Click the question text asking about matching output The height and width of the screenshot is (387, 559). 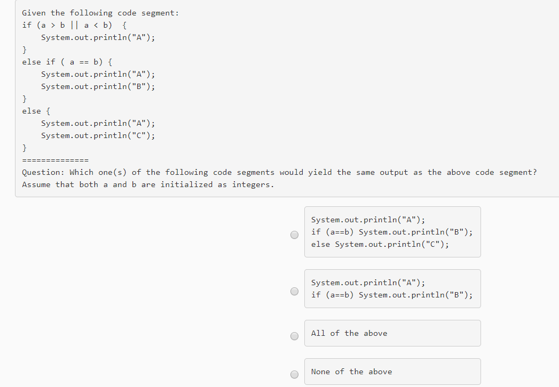[279, 172]
